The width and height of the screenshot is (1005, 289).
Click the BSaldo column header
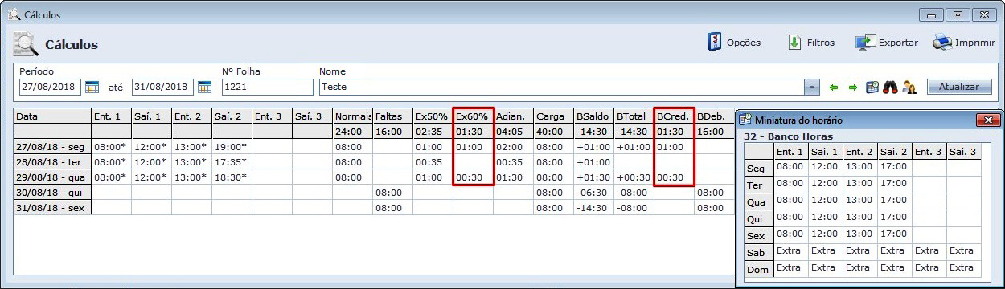click(x=593, y=116)
